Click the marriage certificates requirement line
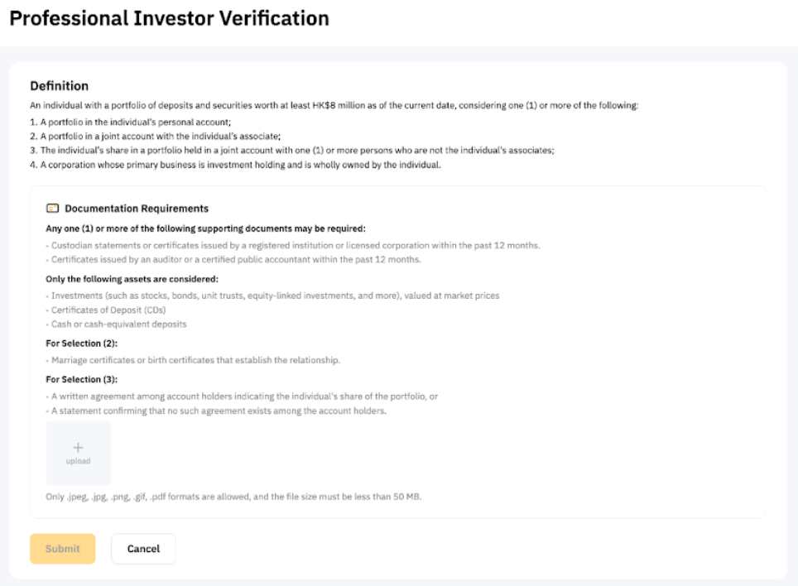The height and width of the screenshot is (586, 798). [x=193, y=360]
